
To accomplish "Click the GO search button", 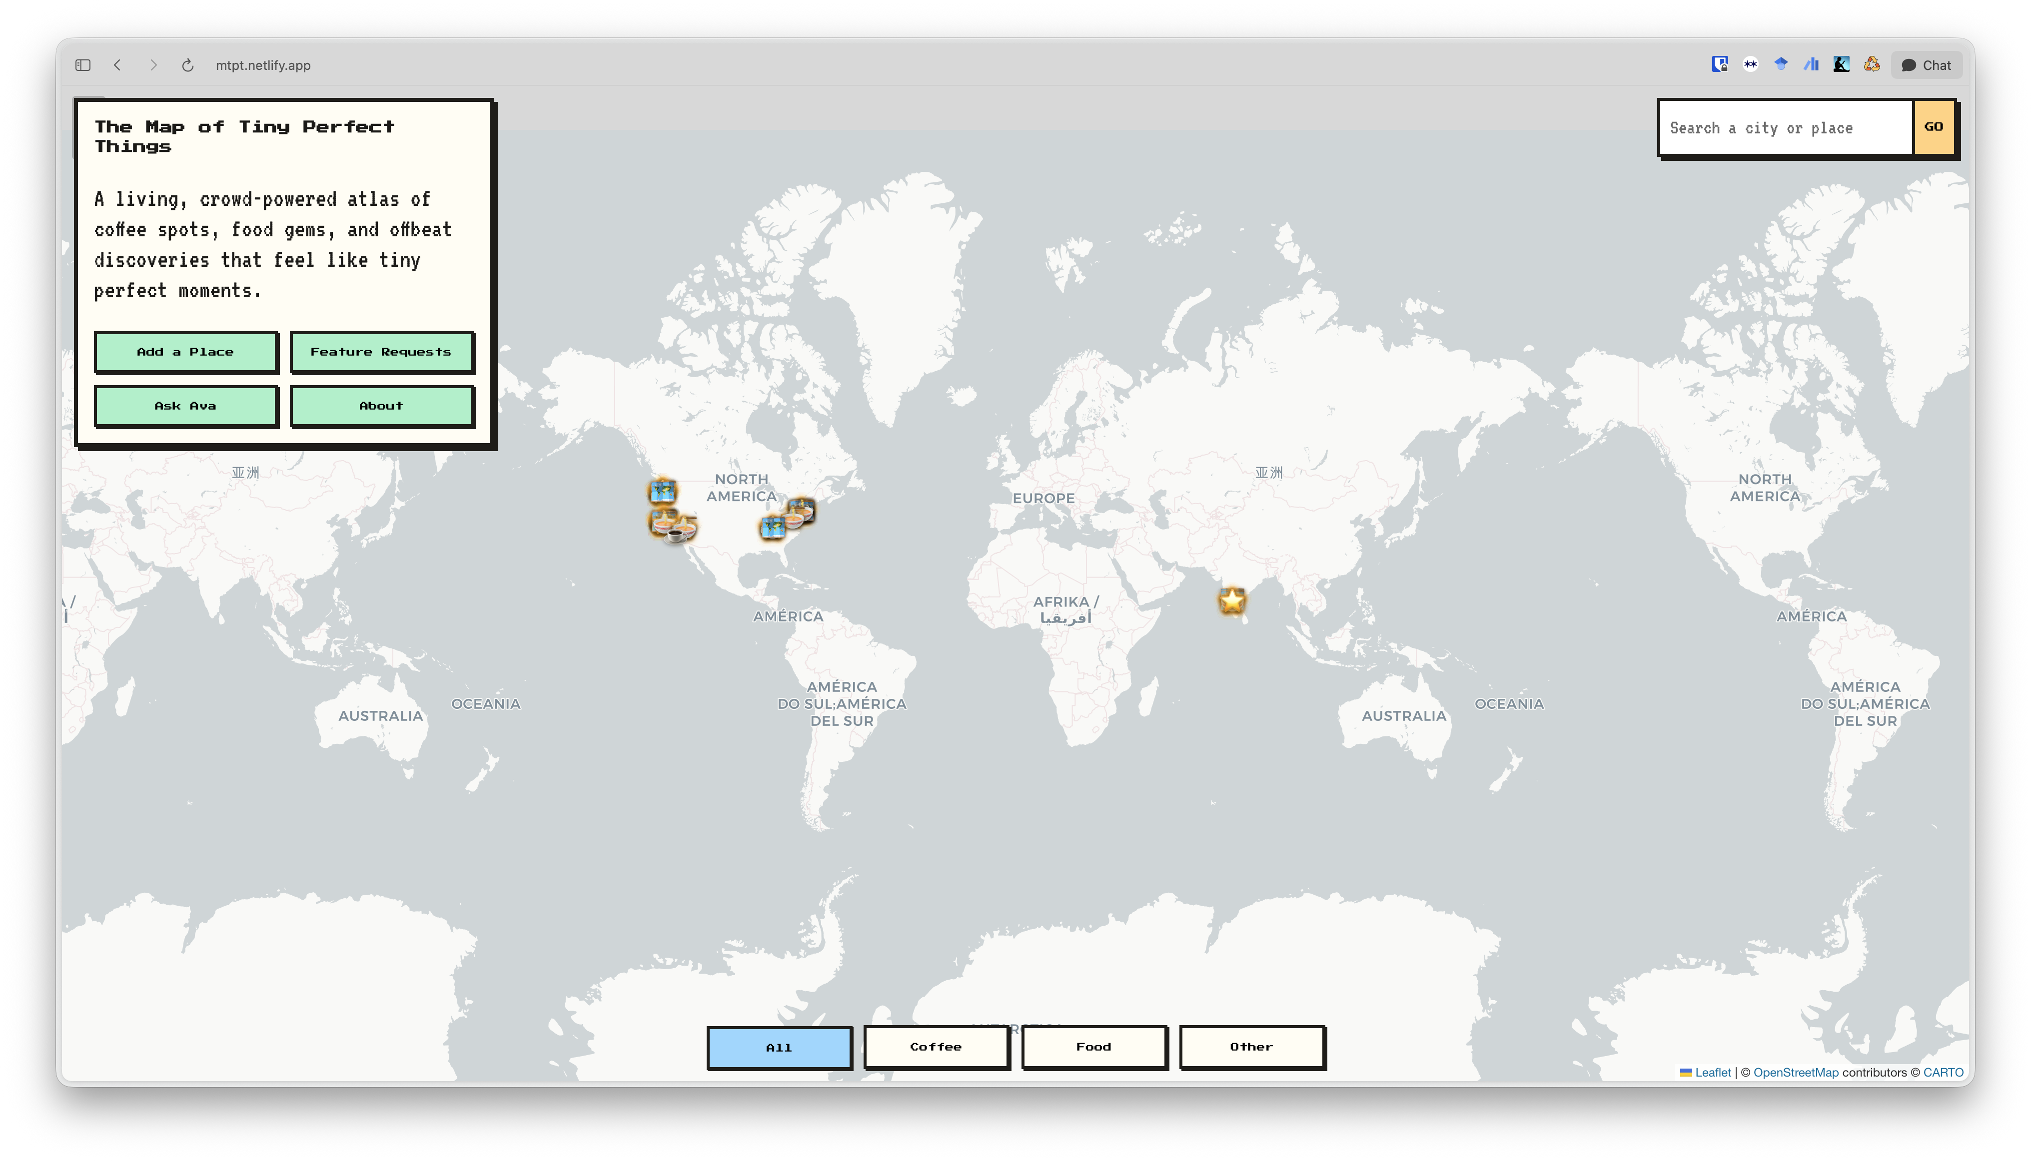I will 1934,127.
